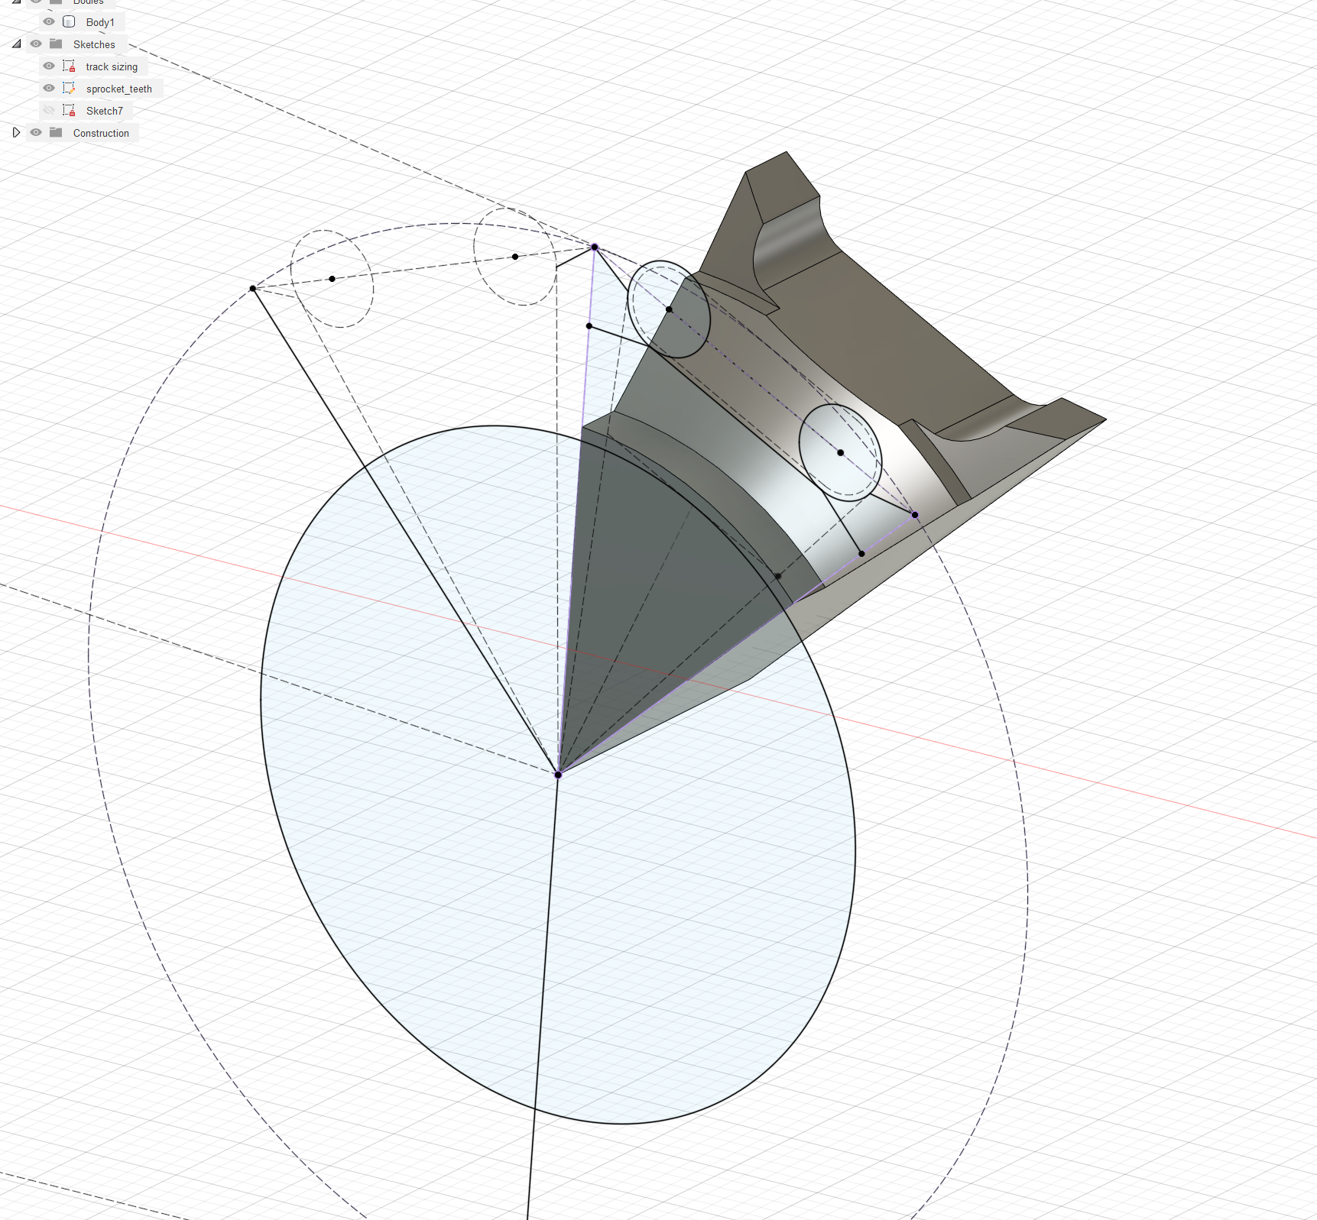Hide the sprocket_teeth sketch
Screen dimensions: 1317x1220
coord(48,89)
